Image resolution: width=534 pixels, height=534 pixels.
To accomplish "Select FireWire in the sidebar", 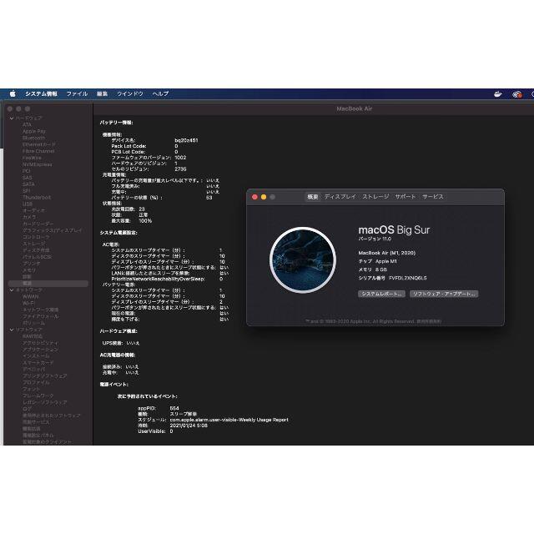I will [32, 158].
